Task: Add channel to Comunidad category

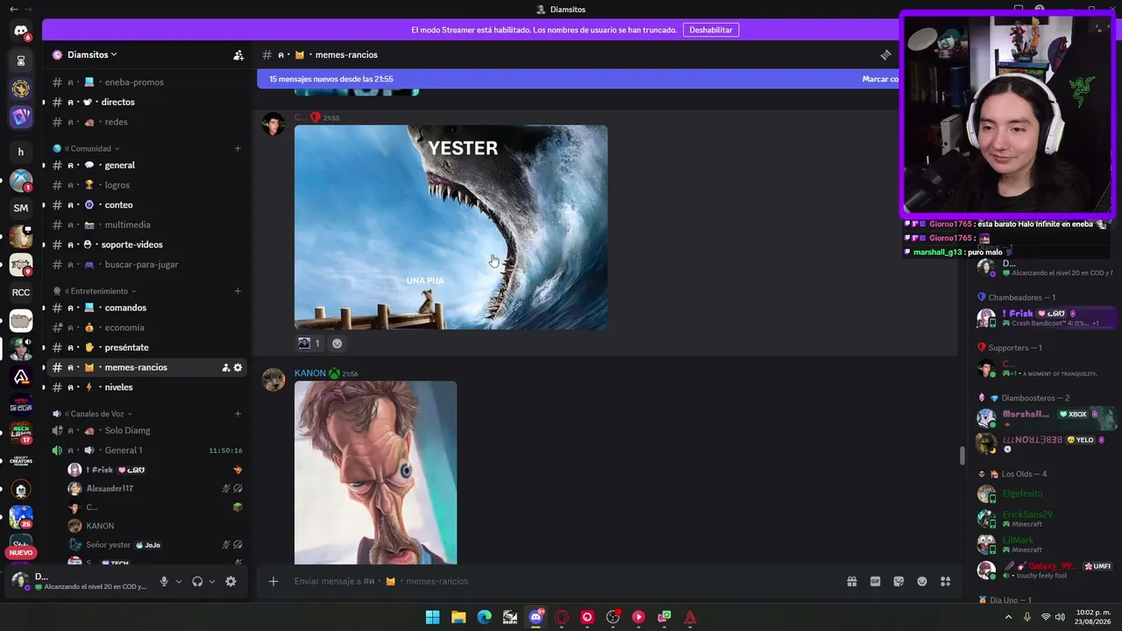Action: pyautogui.click(x=238, y=148)
